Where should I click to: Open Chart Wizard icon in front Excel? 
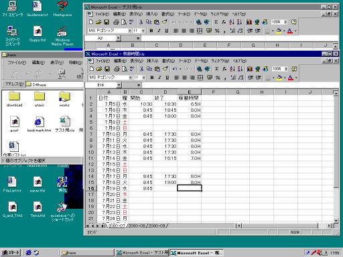pyautogui.click(x=250, y=69)
